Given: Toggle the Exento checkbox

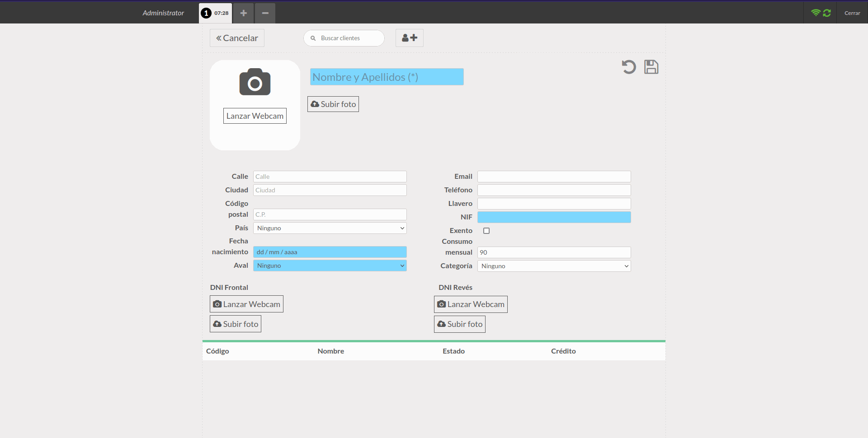Looking at the screenshot, I should (x=486, y=231).
